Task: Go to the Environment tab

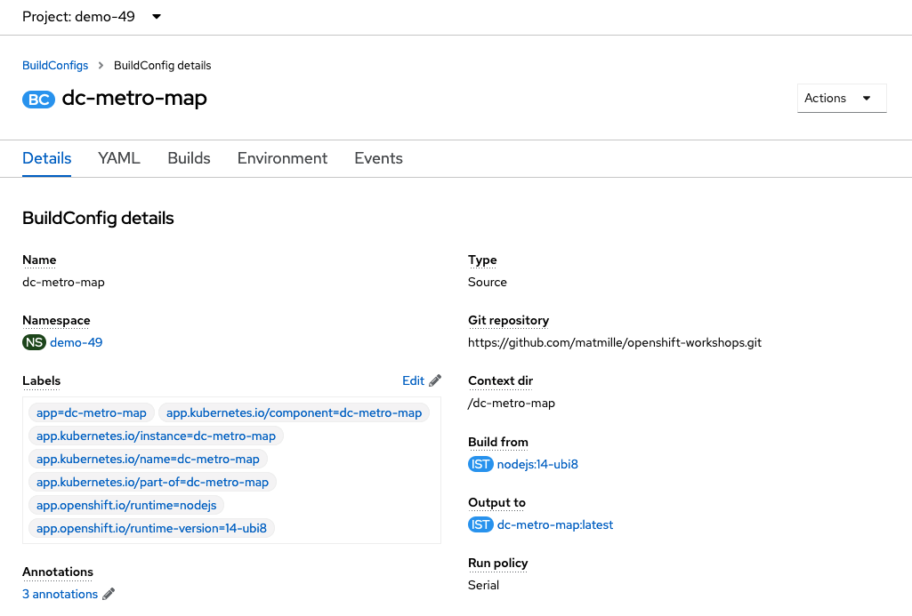Action: click(x=282, y=158)
